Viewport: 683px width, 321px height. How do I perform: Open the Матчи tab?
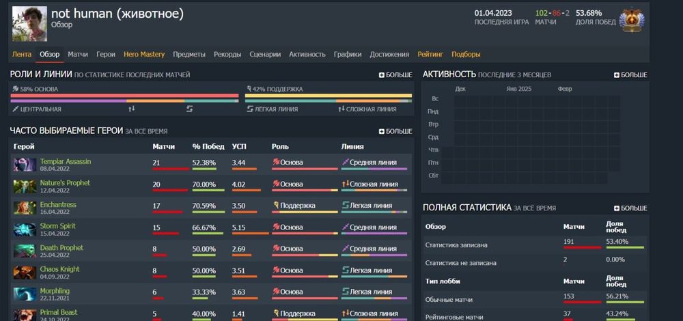coord(78,55)
